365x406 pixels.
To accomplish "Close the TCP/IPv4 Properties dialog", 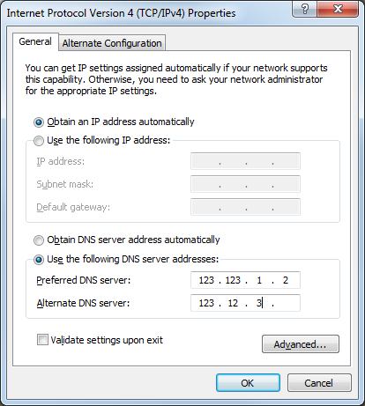I will point(338,9).
